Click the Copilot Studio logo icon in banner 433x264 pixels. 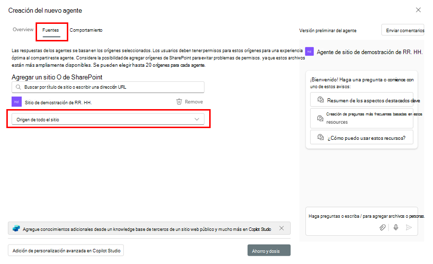[x=16, y=228]
